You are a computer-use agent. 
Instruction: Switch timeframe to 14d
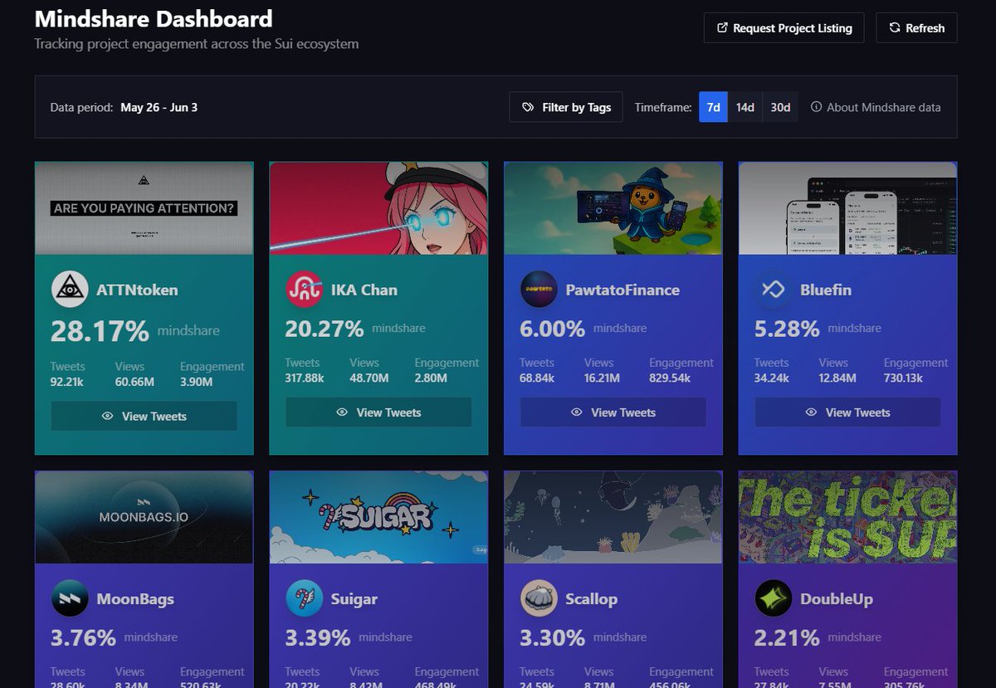click(x=745, y=107)
